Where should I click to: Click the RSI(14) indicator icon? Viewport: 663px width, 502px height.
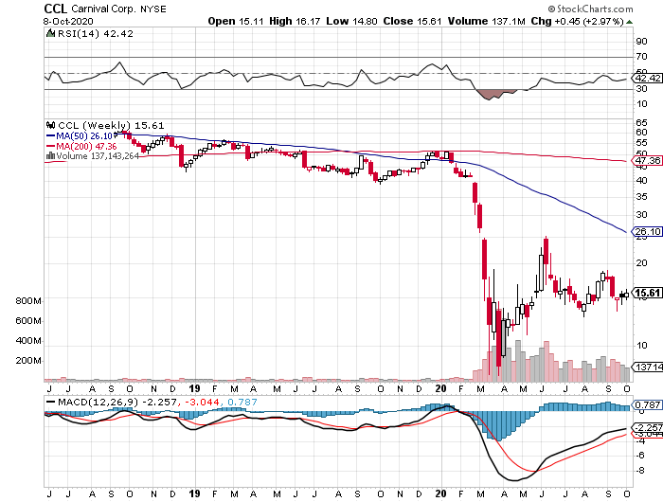tap(50, 33)
